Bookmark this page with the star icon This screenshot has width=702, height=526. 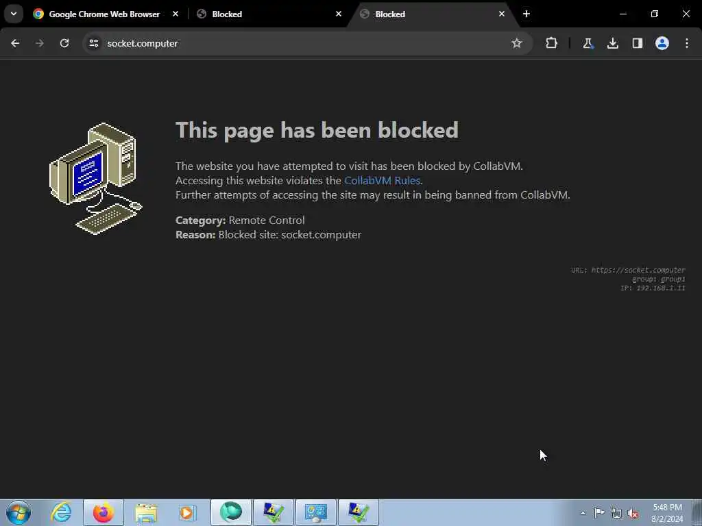[x=517, y=43]
